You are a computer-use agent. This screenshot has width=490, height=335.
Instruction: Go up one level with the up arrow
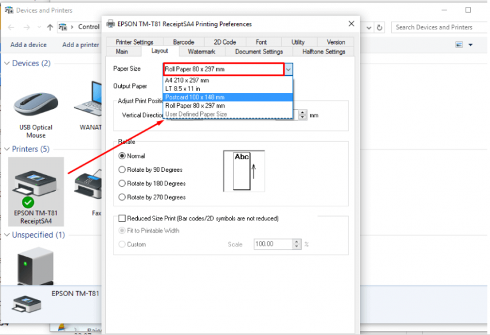50,27
